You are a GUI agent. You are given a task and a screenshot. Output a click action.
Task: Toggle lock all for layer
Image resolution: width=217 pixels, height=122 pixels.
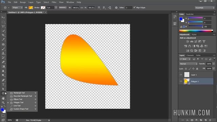click(197, 68)
